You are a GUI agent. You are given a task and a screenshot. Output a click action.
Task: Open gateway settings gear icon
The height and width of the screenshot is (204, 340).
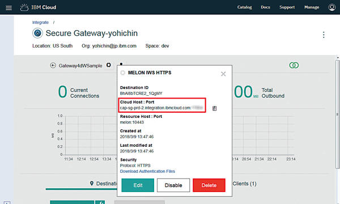point(109,65)
